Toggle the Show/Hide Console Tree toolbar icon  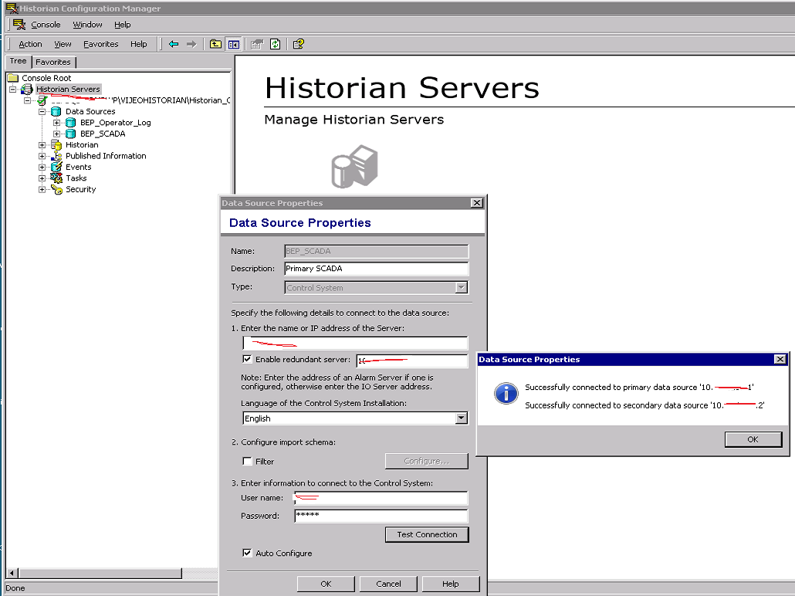coord(234,44)
